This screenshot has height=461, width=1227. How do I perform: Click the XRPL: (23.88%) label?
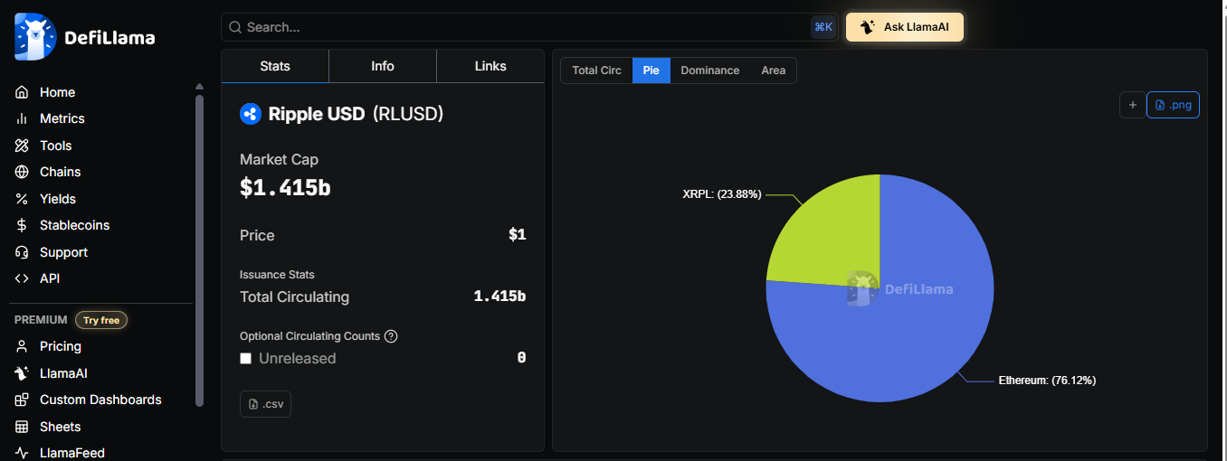(x=722, y=194)
